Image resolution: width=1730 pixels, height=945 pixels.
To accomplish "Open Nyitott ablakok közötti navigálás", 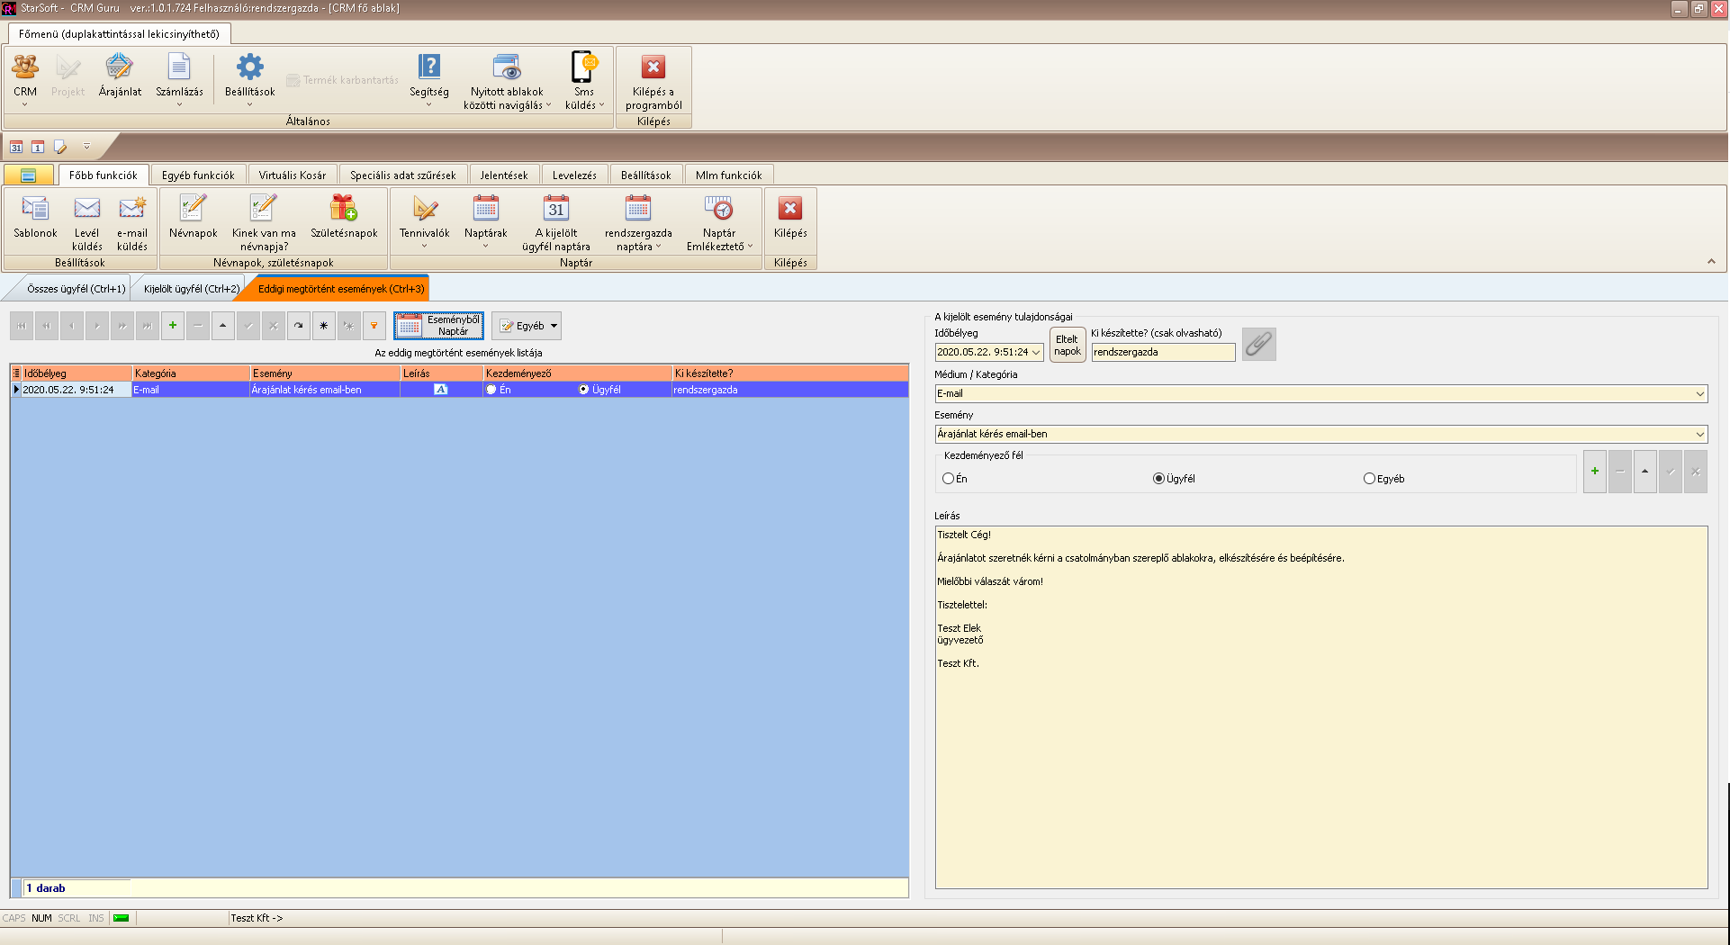I will (x=507, y=81).
